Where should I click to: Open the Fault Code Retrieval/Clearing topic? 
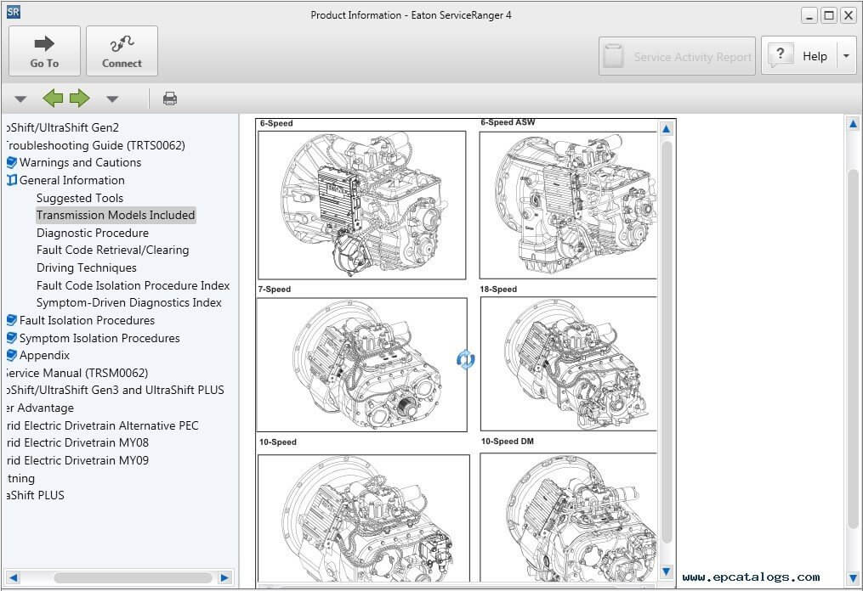pyautogui.click(x=112, y=250)
